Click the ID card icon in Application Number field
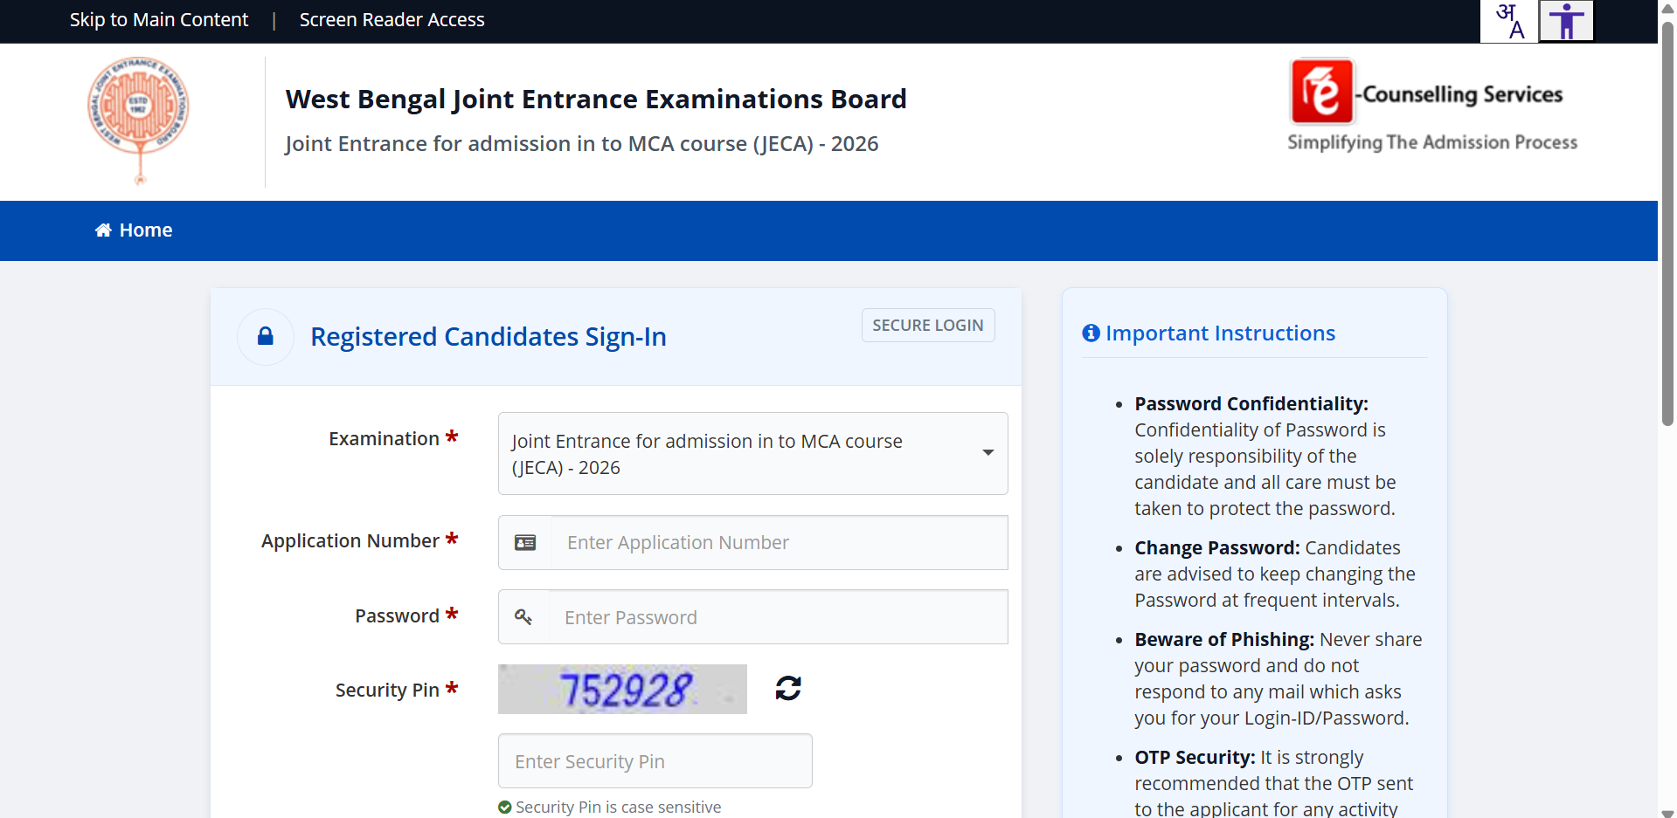Screen dimensions: 1677x818 point(525,542)
